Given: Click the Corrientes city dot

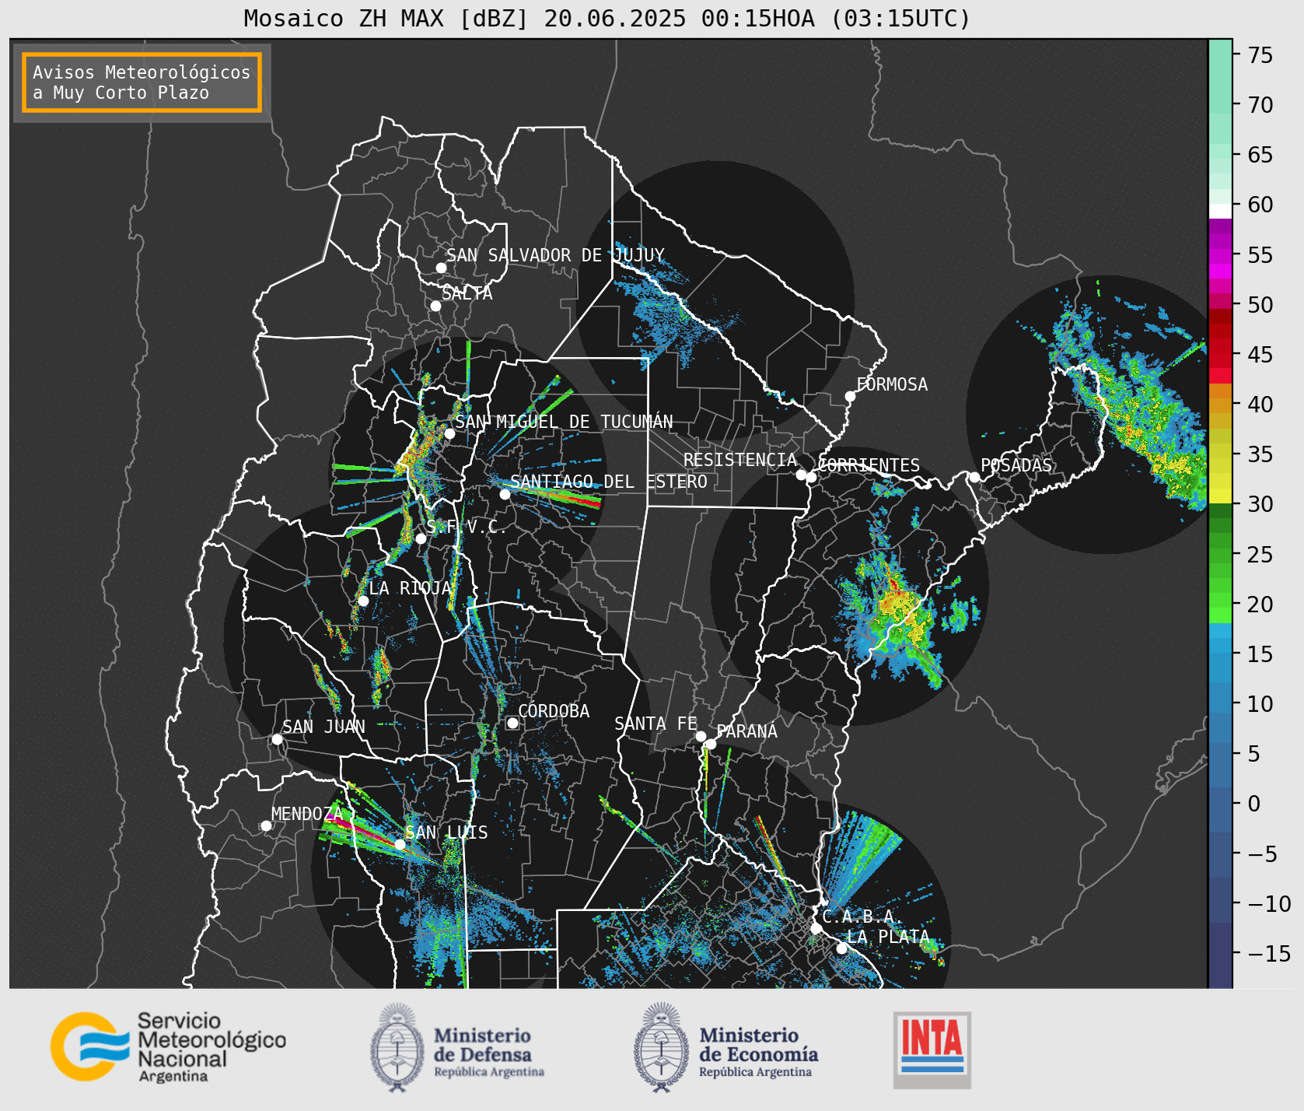Looking at the screenshot, I should click(x=811, y=477).
